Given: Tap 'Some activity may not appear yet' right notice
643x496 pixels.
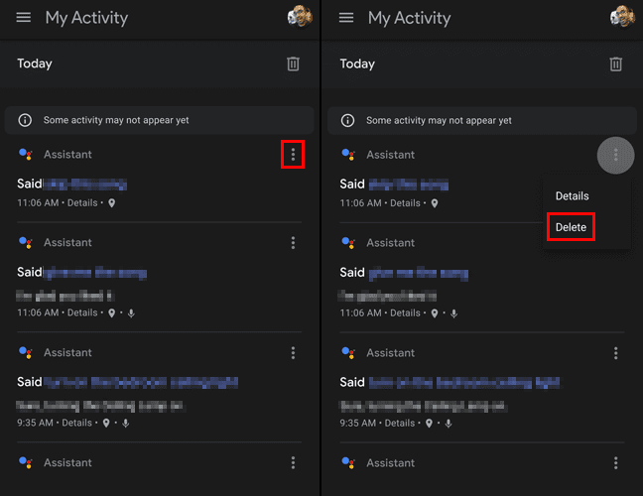Looking at the screenshot, I should [x=482, y=120].
